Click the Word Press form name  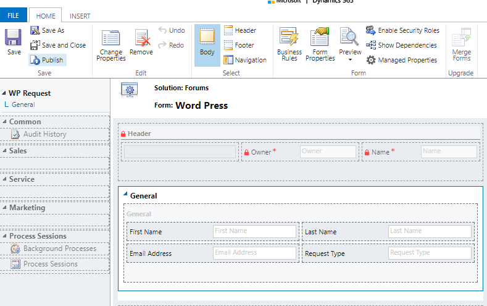[202, 106]
